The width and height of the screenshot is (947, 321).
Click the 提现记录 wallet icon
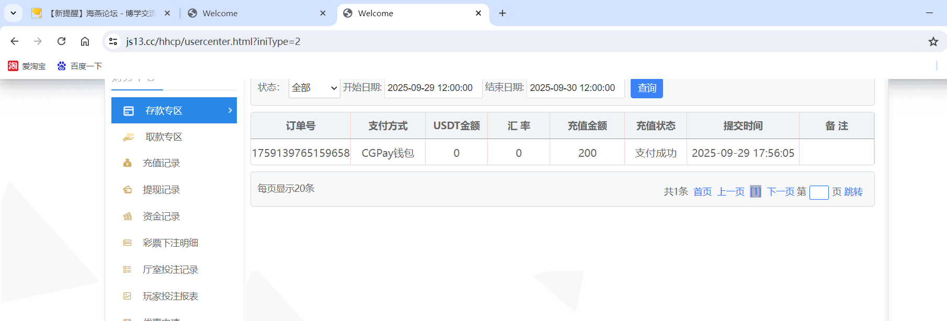[x=127, y=190]
